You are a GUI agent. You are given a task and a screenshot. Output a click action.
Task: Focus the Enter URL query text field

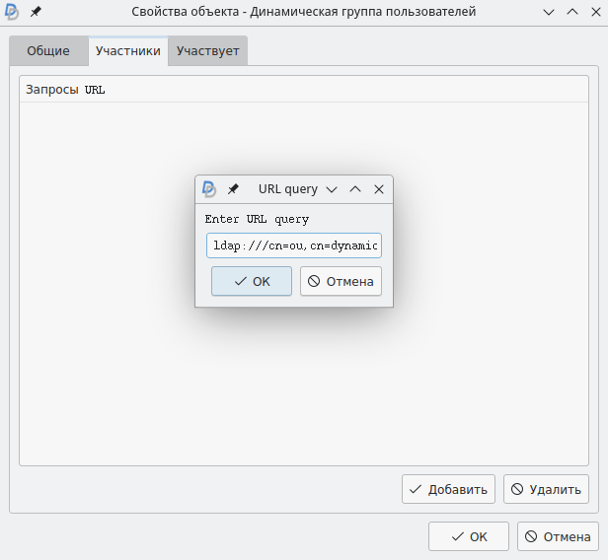294,245
